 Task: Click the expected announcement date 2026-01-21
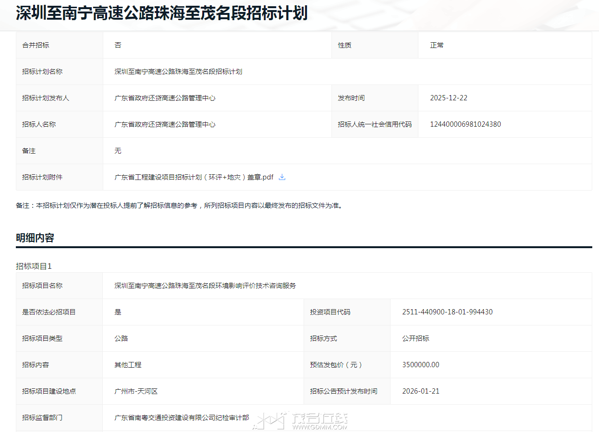pos(420,391)
